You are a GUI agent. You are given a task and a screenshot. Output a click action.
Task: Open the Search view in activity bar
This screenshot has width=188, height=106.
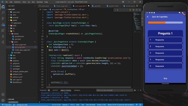(3, 12)
